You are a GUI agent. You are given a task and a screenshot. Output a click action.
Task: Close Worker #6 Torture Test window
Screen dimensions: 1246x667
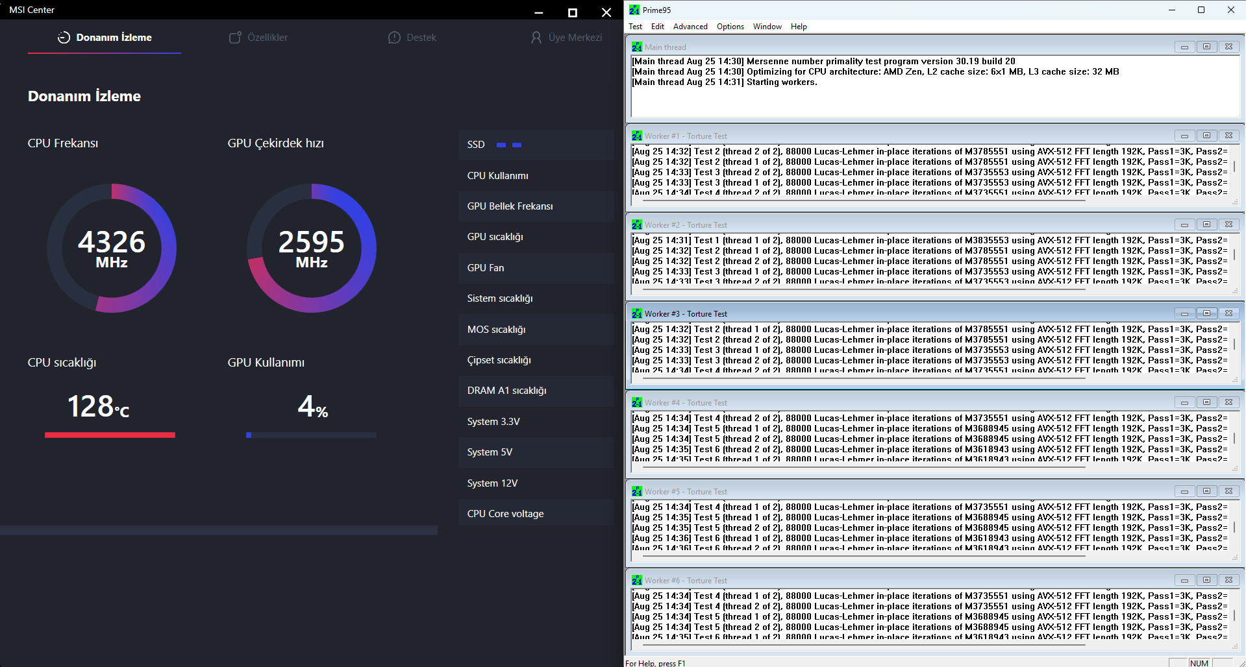click(x=1228, y=580)
